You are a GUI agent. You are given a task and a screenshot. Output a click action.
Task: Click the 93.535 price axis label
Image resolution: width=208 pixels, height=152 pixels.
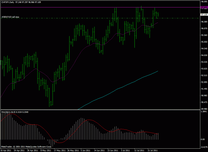pyautogui.click(x=204, y=62)
